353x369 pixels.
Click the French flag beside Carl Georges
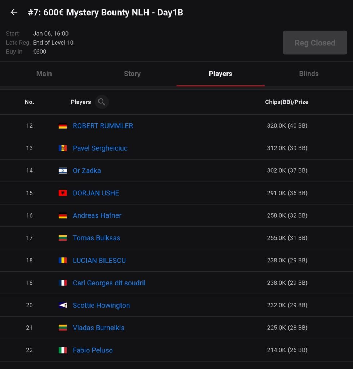coord(63,283)
